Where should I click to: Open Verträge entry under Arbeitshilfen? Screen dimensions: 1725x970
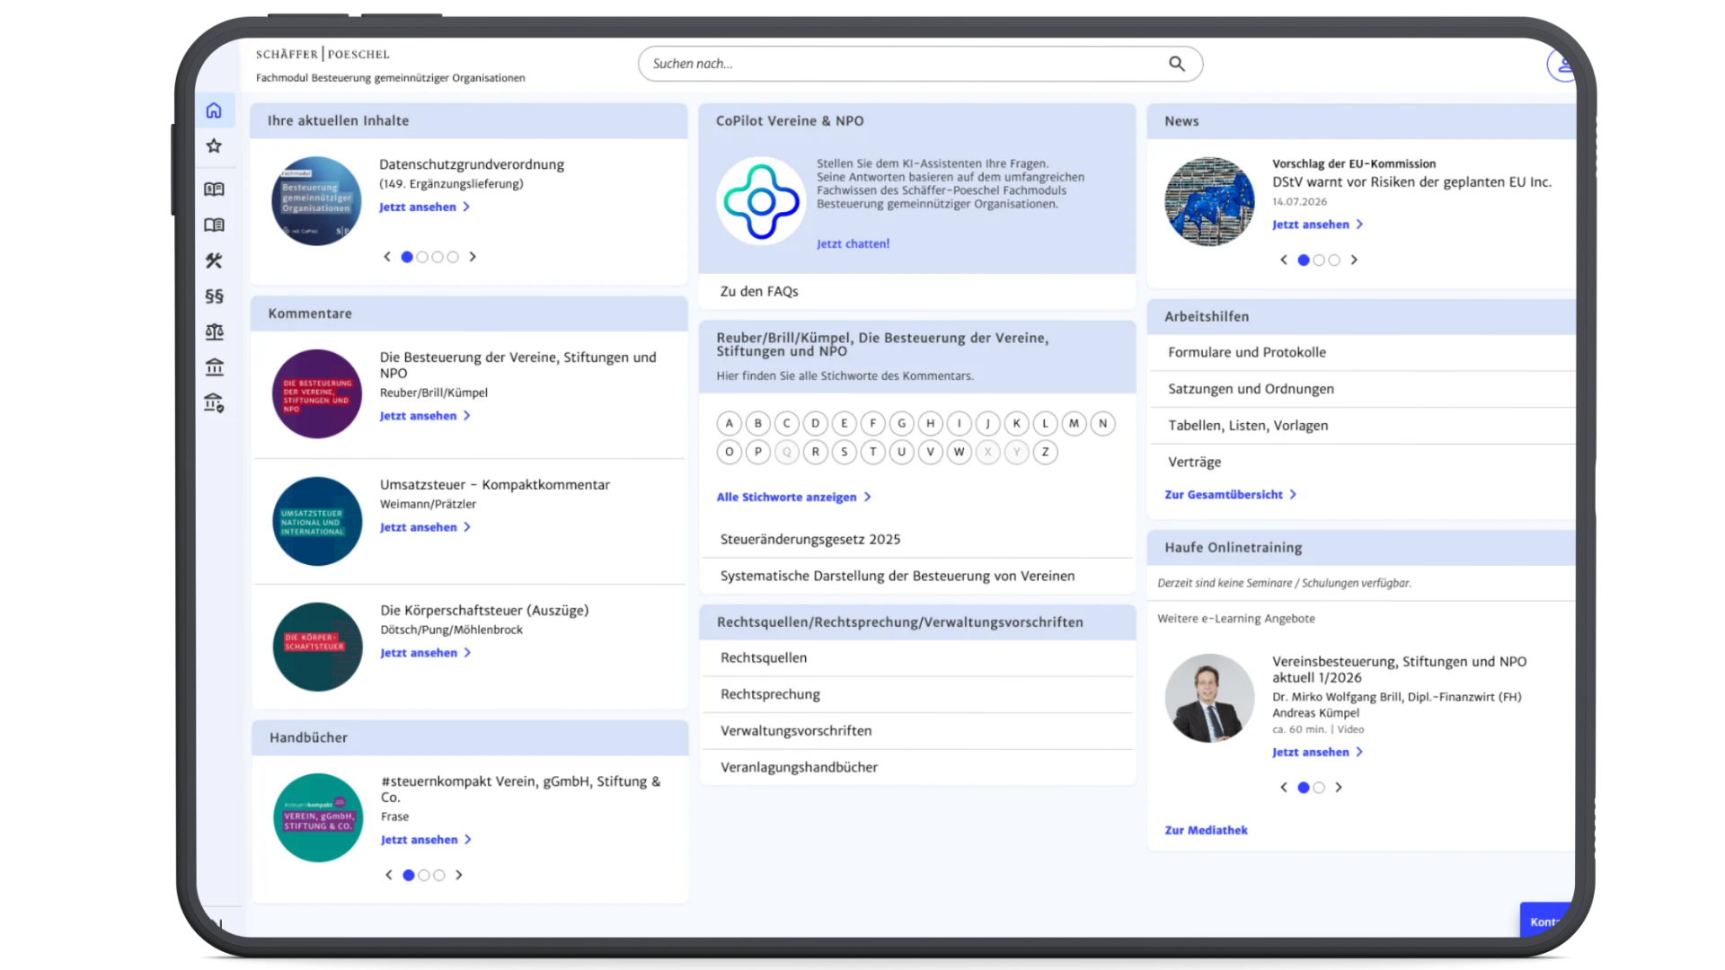point(1362,463)
